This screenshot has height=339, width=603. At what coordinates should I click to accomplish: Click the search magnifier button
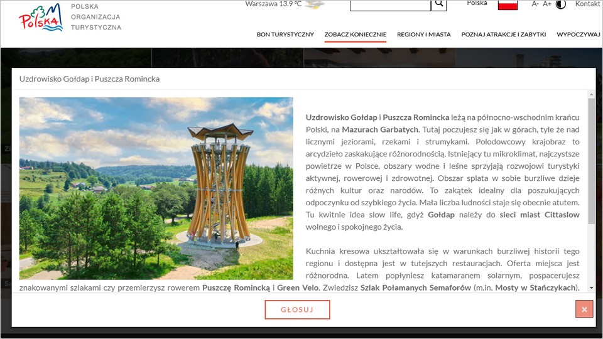point(439,4)
